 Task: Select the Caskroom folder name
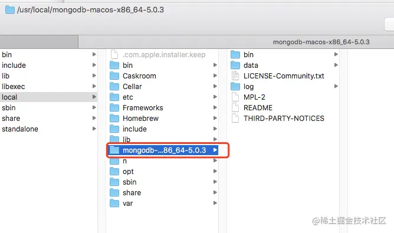139,76
